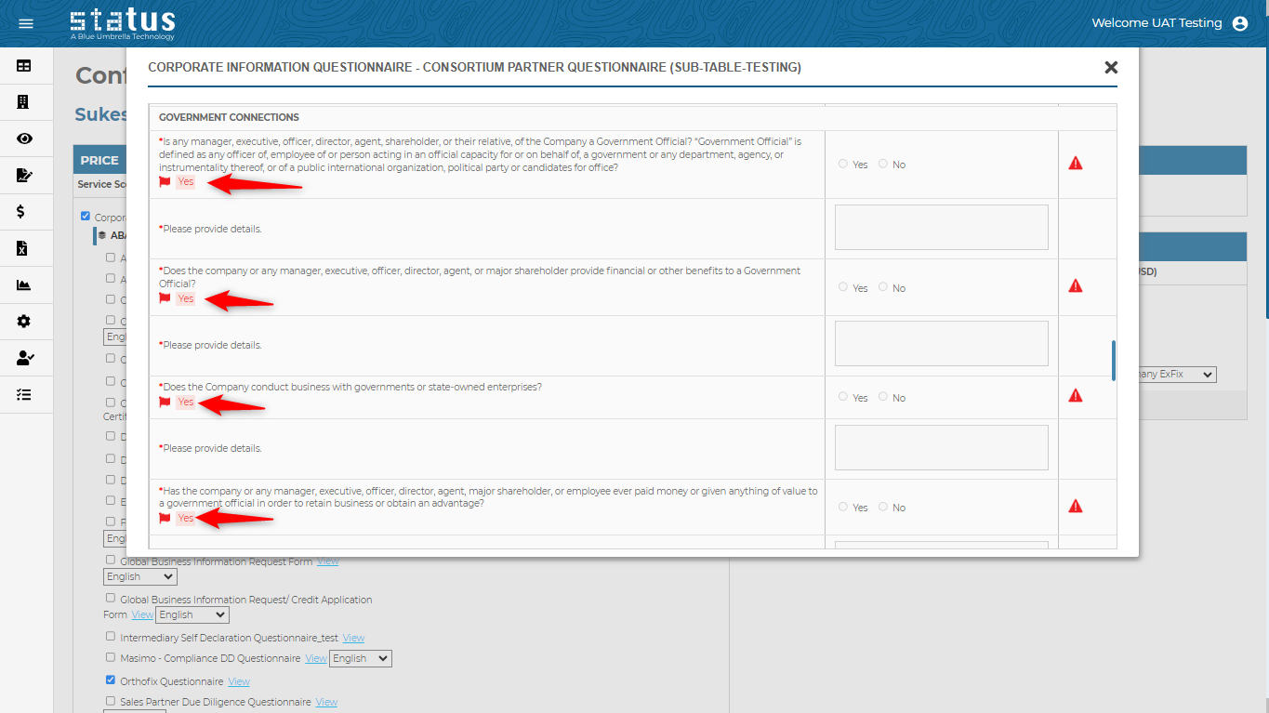Select No for providing financial benefits question
The height and width of the screenshot is (713, 1269).
883,287
